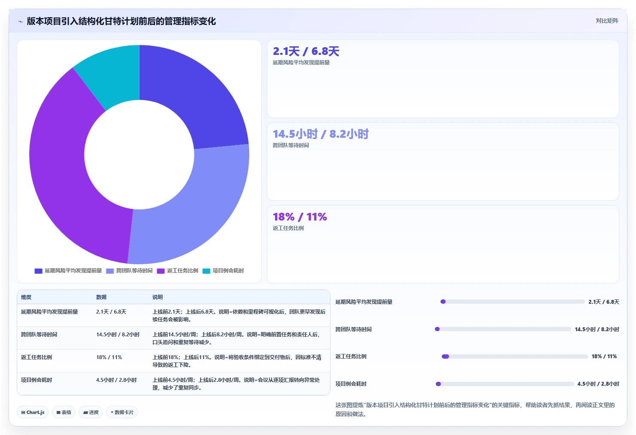Screen dimensions: 636x435
Task: Click progress value 4.5小时 / 2.8小时
Action: pyautogui.click(x=598, y=384)
